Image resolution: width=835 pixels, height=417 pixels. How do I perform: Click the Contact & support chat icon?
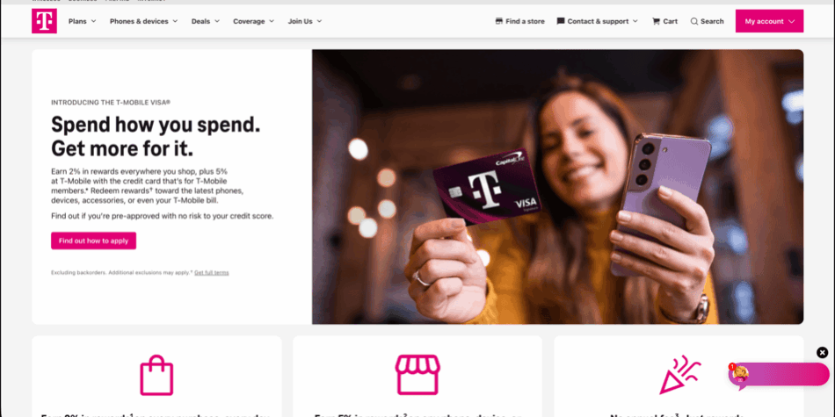[561, 21]
